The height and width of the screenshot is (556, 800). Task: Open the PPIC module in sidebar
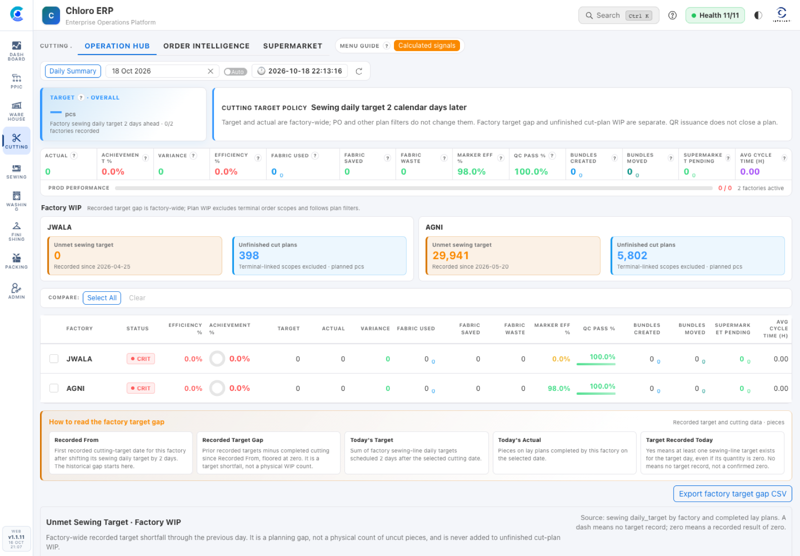[16, 81]
